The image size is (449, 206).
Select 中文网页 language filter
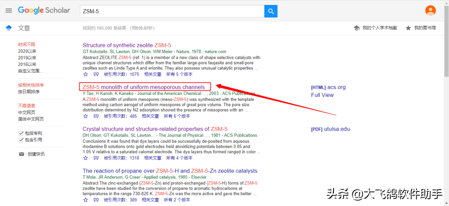click(x=27, y=112)
